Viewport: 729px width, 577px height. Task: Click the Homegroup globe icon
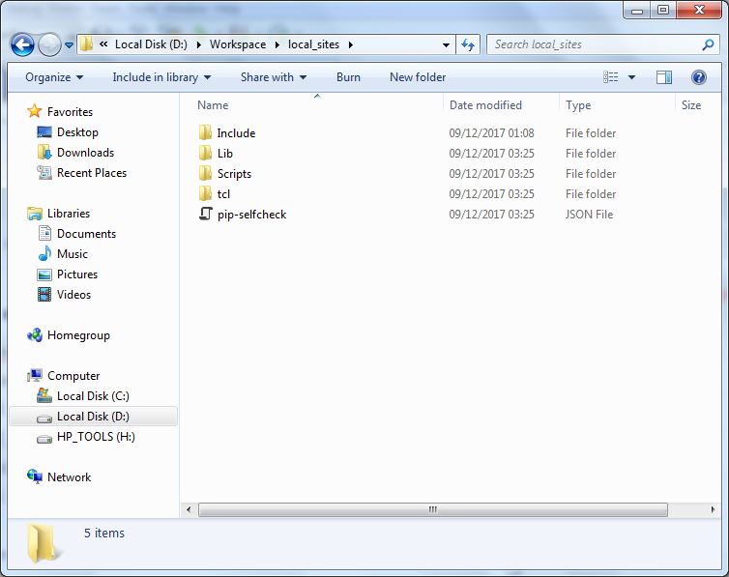(x=35, y=335)
